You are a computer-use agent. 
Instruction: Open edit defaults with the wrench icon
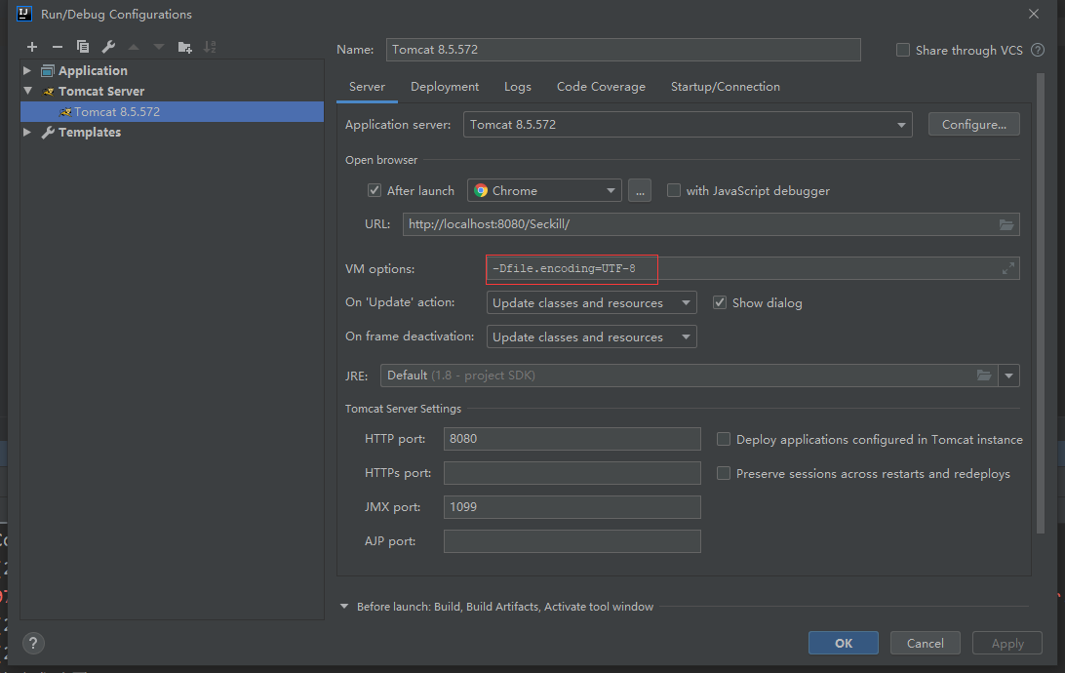108,47
